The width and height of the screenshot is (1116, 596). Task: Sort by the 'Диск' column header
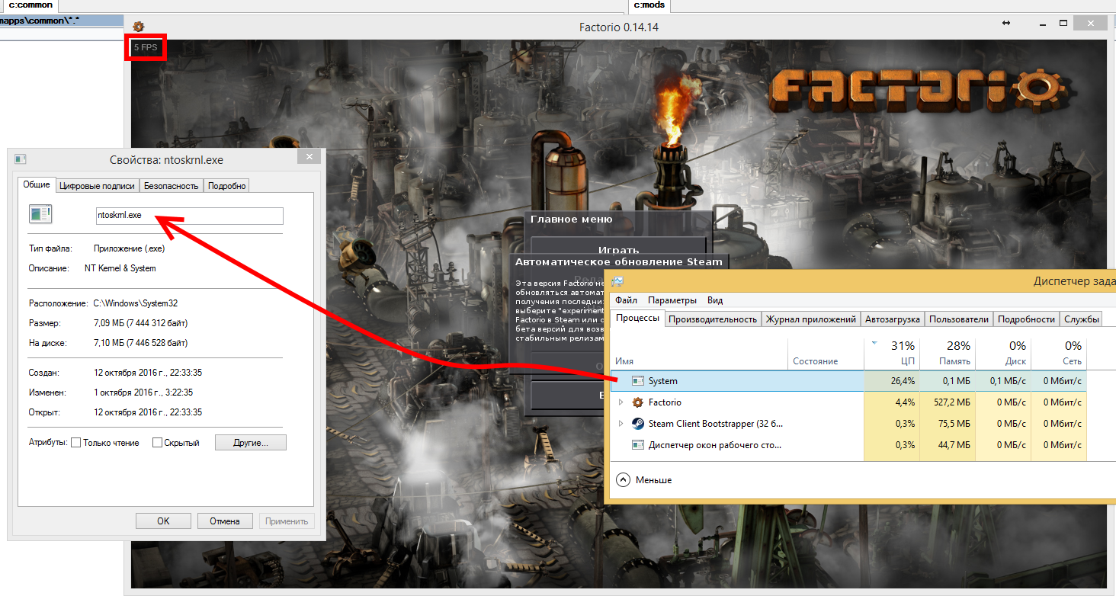pos(1003,353)
